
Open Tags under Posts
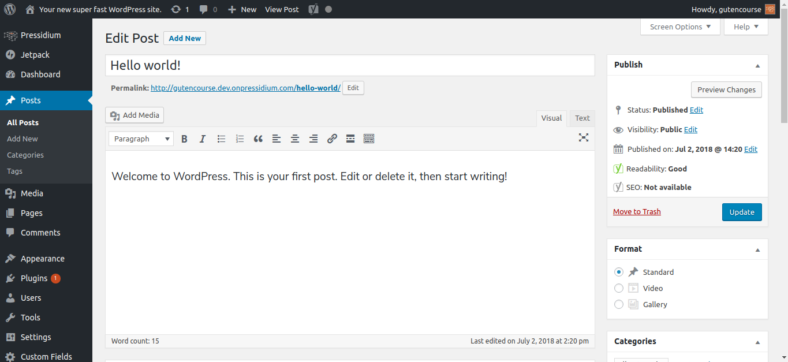(x=15, y=171)
